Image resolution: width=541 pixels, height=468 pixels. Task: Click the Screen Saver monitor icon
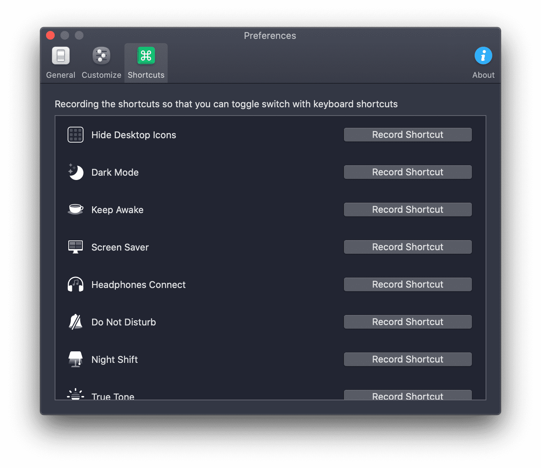76,247
